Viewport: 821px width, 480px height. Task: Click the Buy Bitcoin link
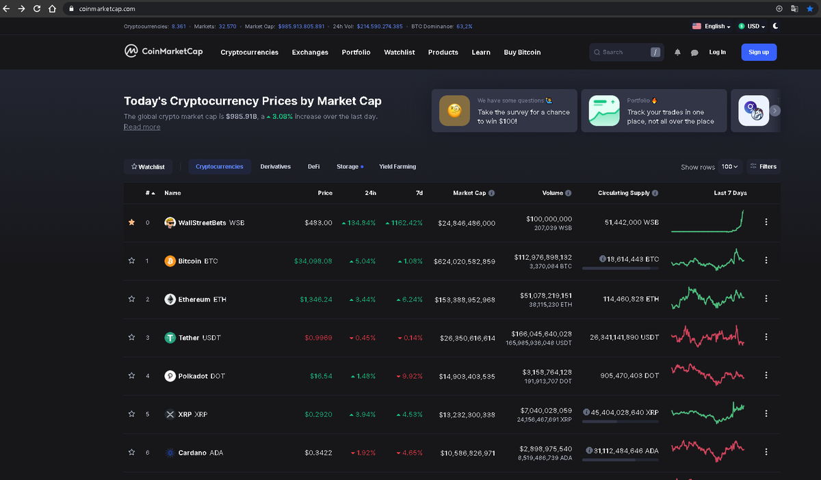click(x=522, y=52)
